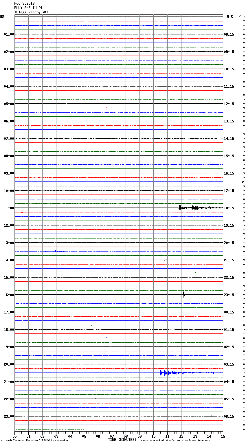
Task: Select the MST hour label '13:00'
Action: (9, 243)
